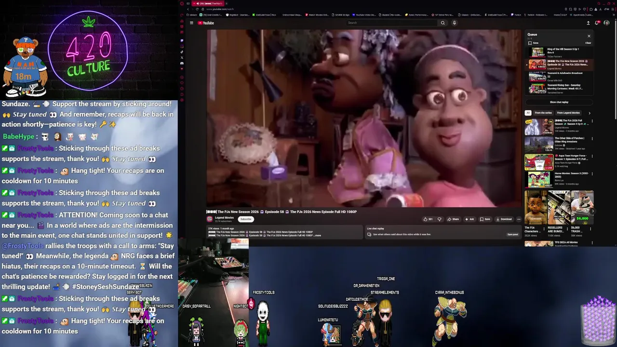
Task: Save the video to a playlist
Action: coord(485,219)
